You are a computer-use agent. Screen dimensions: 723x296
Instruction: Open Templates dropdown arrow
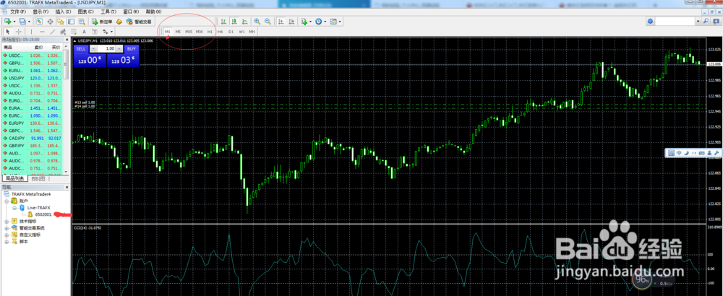tap(340, 21)
